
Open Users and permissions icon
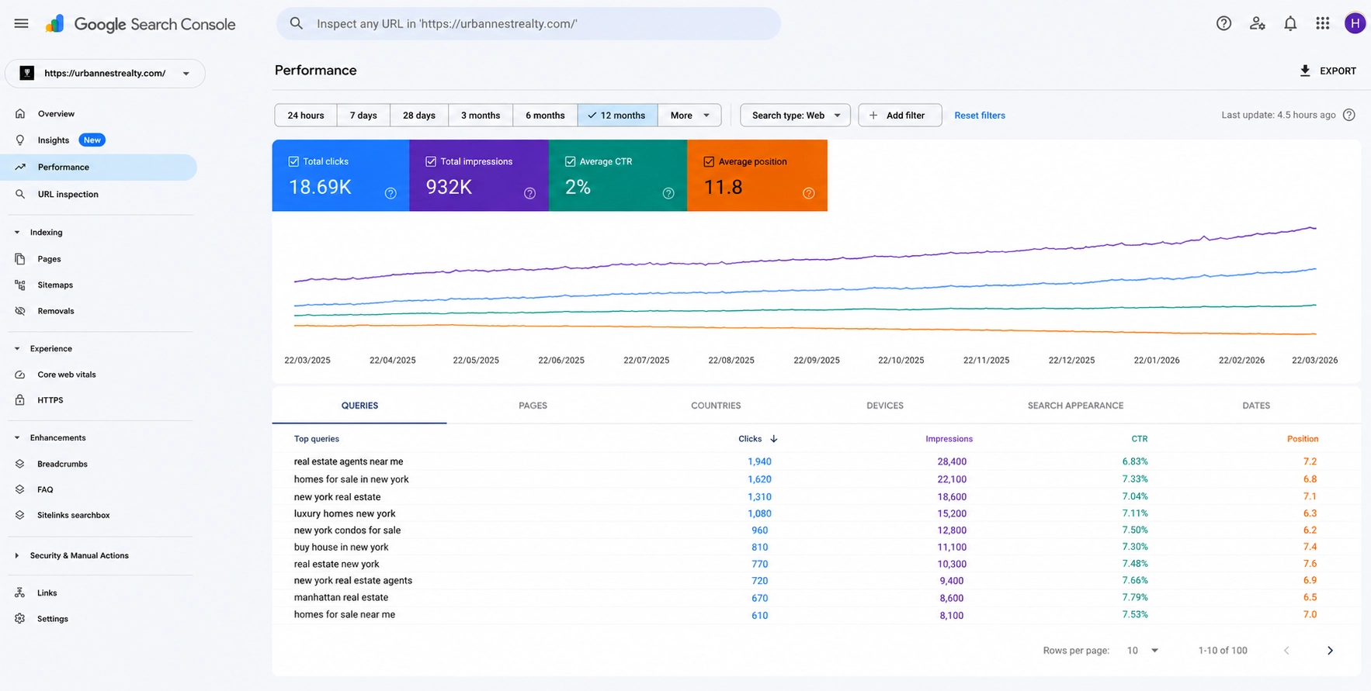coord(1258,23)
